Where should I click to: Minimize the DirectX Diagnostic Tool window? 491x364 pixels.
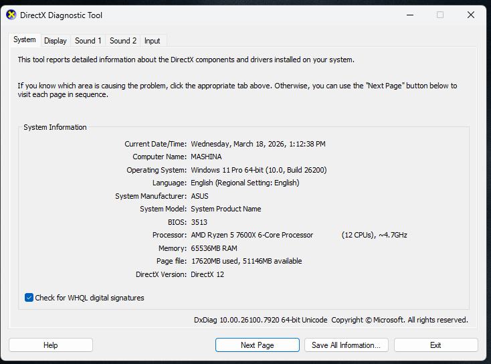pyautogui.click(x=410, y=15)
